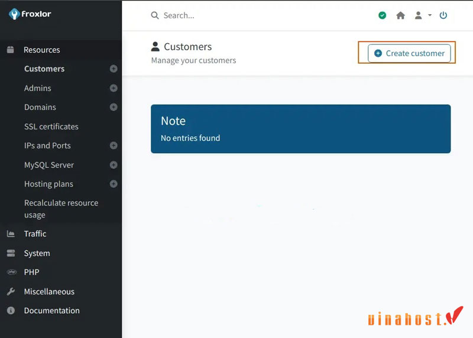Click the green system status check icon

(x=382, y=15)
